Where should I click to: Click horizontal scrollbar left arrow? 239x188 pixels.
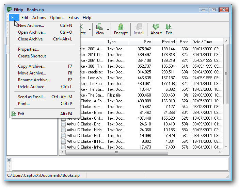click(x=62, y=152)
